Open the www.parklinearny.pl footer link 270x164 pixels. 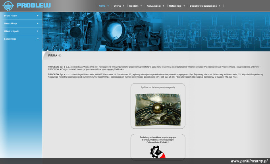click(249, 161)
